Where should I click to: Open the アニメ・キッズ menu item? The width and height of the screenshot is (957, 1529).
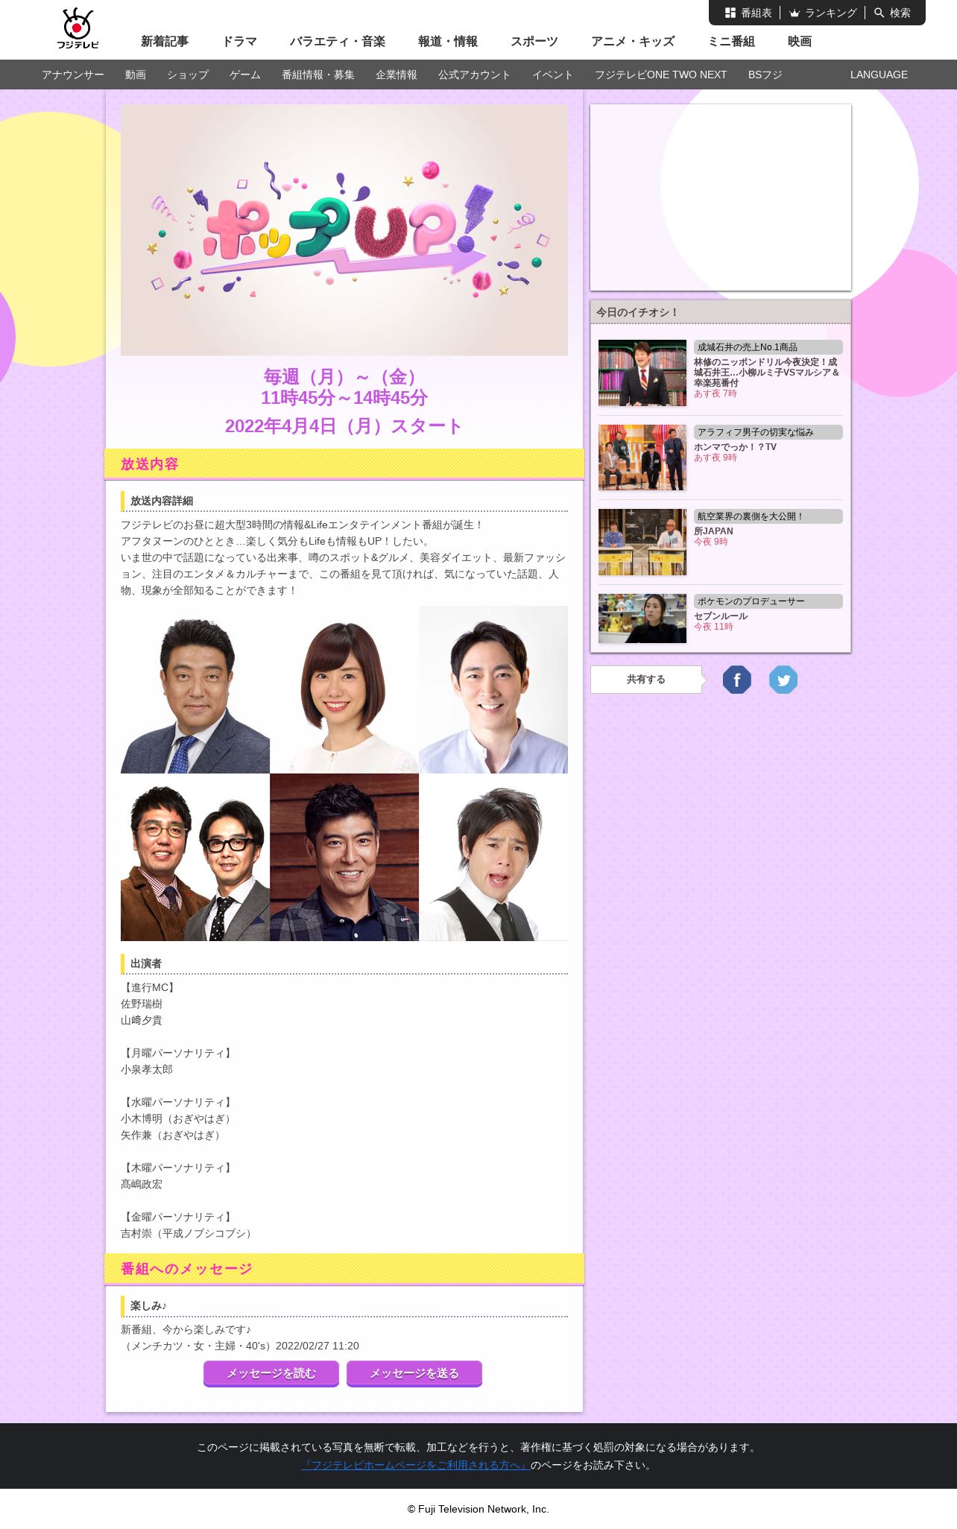(633, 42)
